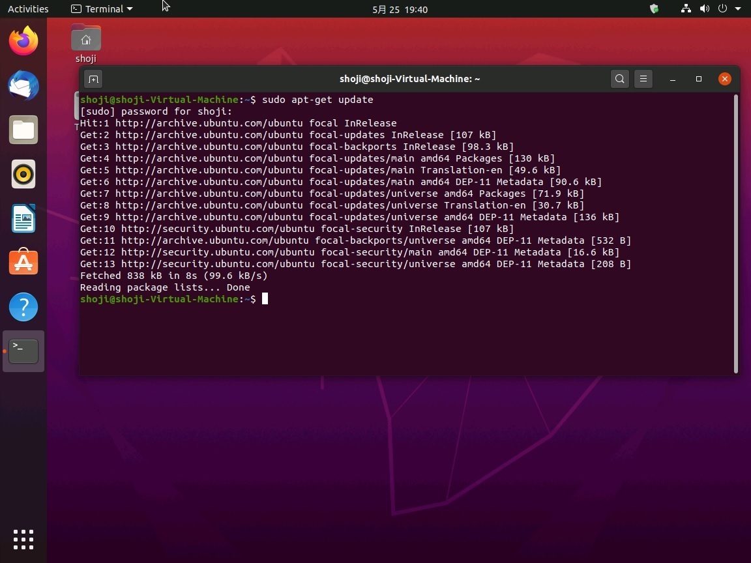Open the Files manager in dock
Image resolution: width=751 pixels, height=563 pixels.
point(23,130)
